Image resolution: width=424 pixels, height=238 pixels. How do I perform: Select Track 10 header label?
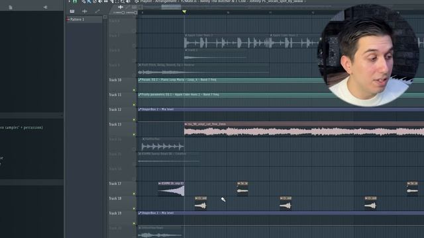tap(115, 80)
